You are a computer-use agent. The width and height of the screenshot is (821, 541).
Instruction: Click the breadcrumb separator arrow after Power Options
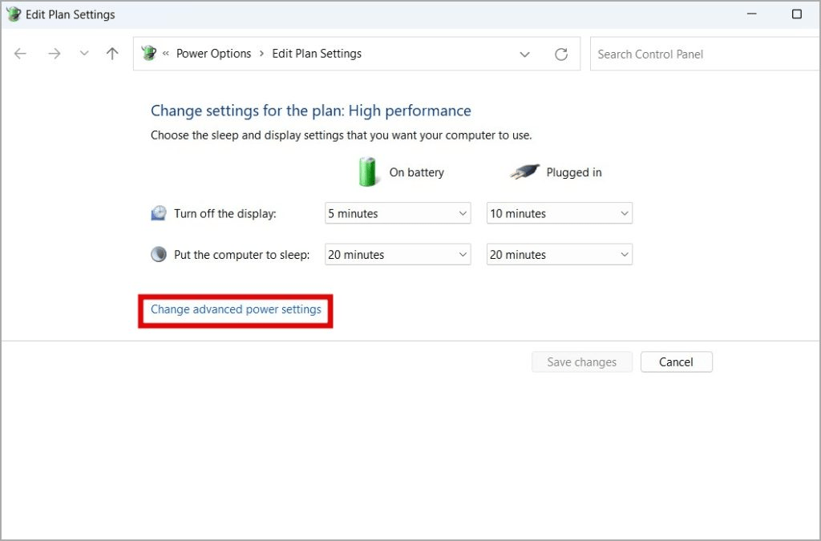coord(262,54)
